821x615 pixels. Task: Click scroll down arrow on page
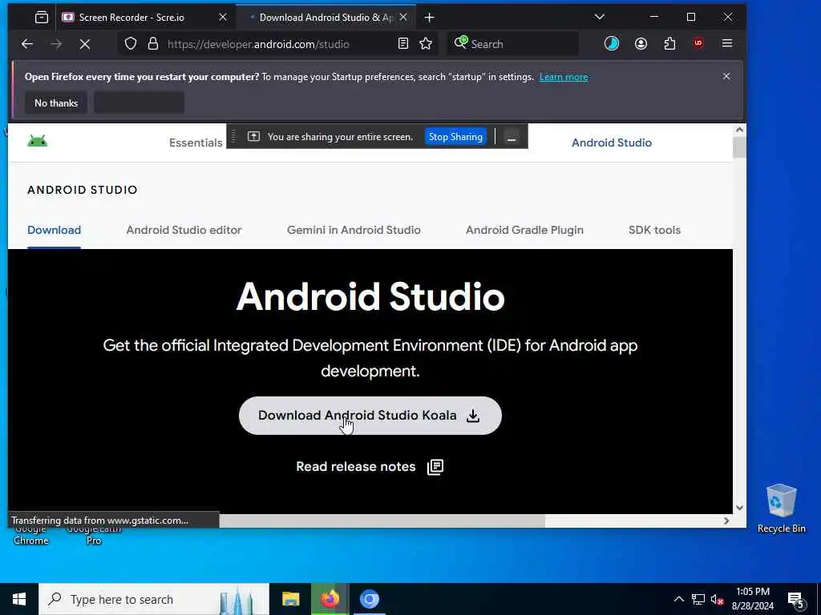(x=738, y=507)
